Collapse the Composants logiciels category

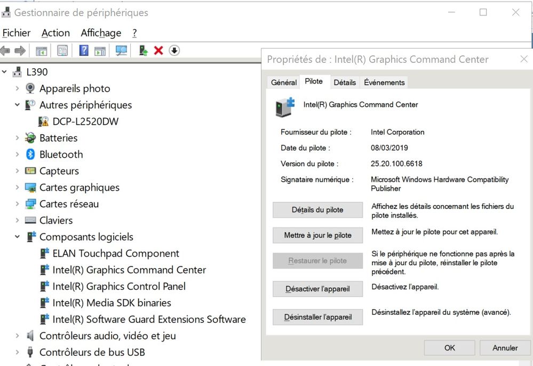[x=17, y=237]
